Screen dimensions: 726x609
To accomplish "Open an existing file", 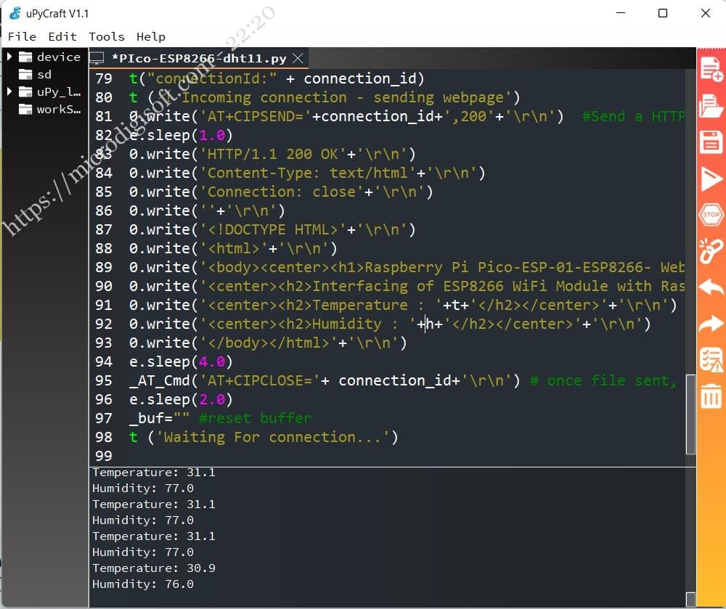I will [x=710, y=106].
